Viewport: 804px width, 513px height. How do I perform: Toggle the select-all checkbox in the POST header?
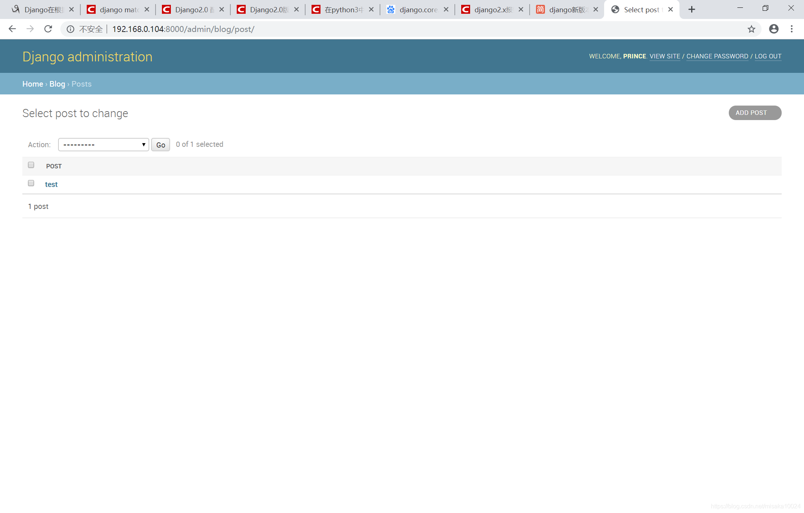pyautogui.click(x=31, y=165)
